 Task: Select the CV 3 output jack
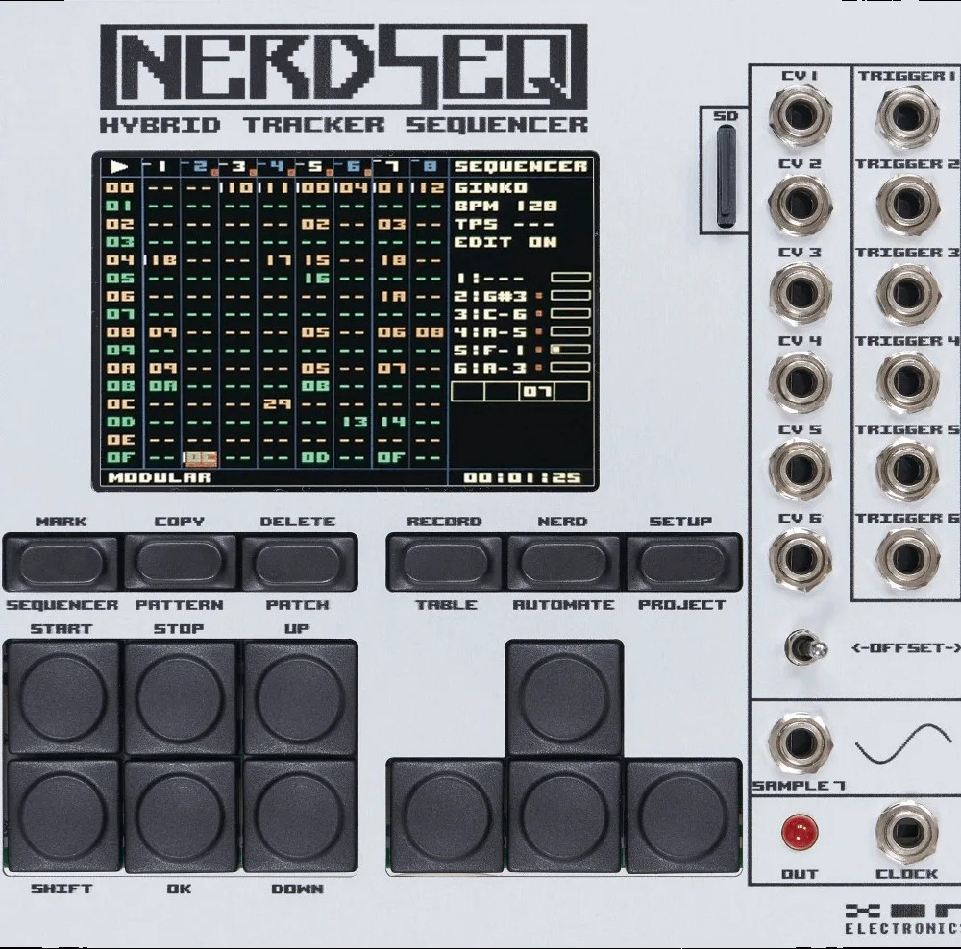tap(800, 292)
